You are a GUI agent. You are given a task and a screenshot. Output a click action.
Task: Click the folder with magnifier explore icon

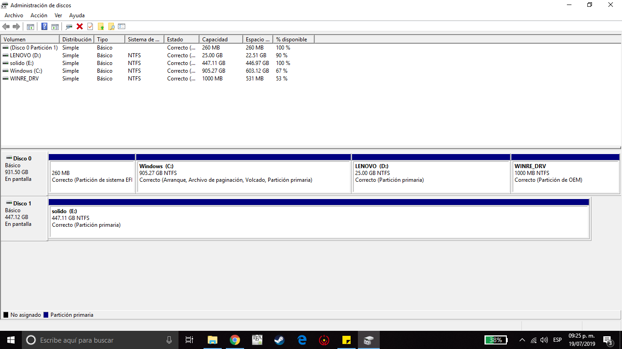pos(111,26)
